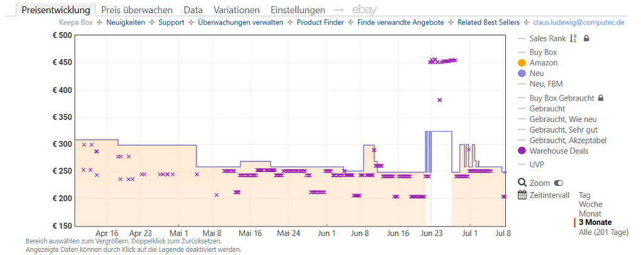
Task: Click the magnifier Zoom icon
Action: coord(522,183)
